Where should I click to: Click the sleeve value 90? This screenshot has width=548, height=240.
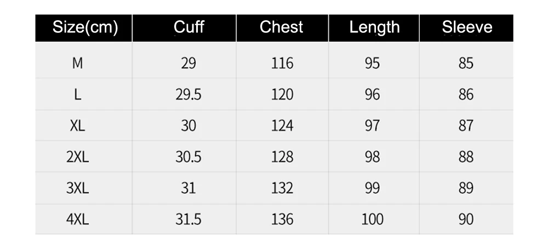[466, 219]
